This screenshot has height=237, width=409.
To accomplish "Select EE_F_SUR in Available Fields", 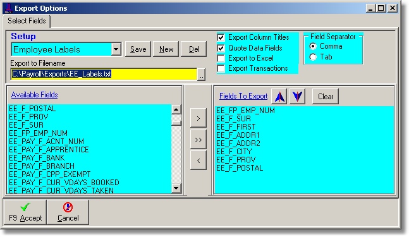I will tap(90, 125).
